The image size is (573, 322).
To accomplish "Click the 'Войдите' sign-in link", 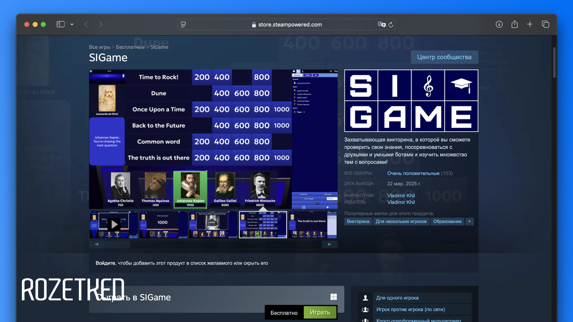I will 105,263.
